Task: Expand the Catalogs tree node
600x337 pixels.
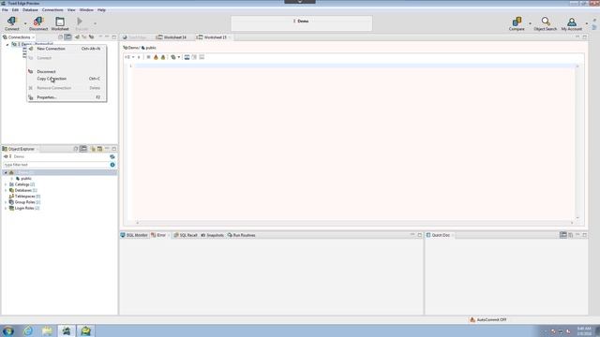Action: 6,184
